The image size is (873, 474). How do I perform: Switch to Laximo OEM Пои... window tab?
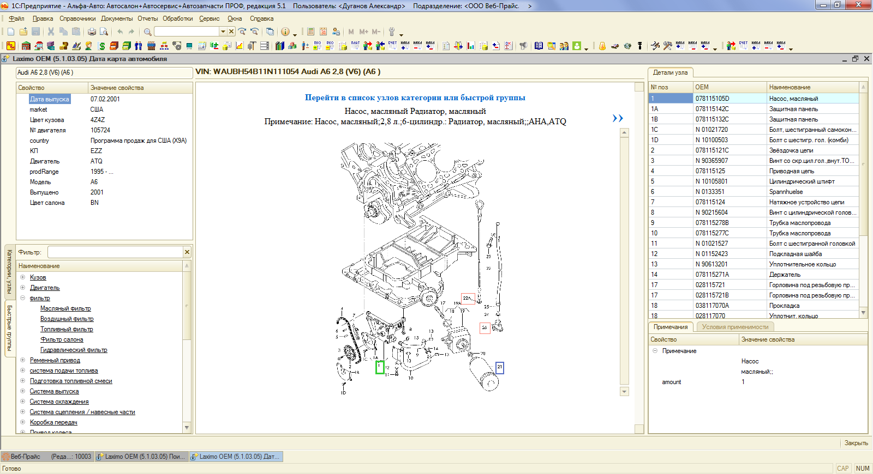click(141, 457)
